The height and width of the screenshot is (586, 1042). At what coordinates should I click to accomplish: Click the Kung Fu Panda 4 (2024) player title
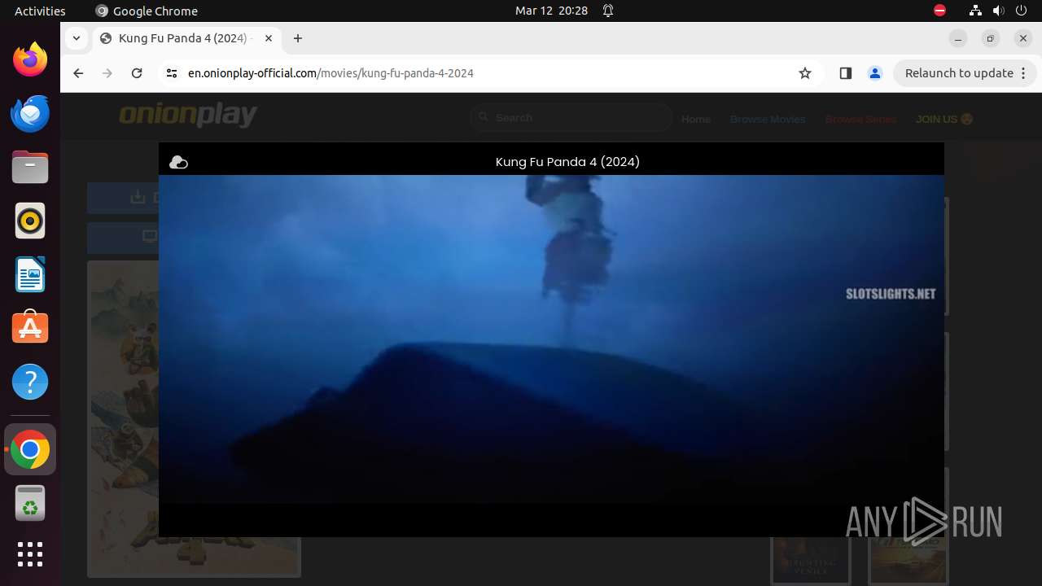pyautogui.click(x=567, y=162)
